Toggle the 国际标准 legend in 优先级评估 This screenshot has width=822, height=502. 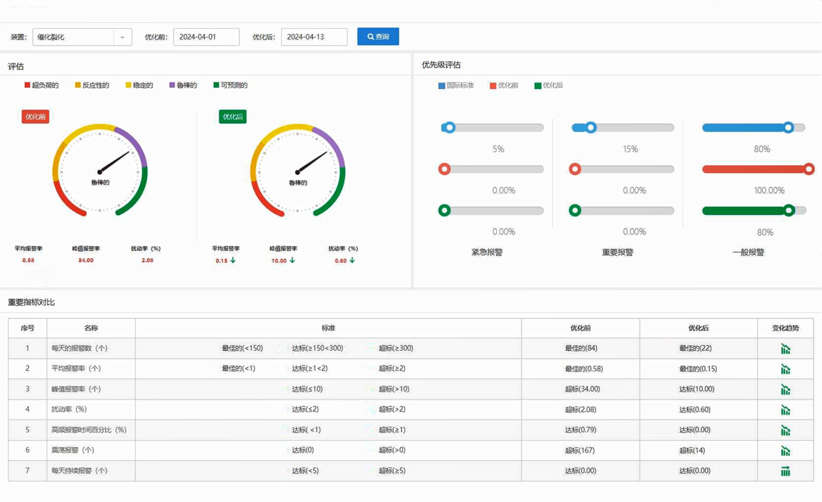pyautogui.click(x=456, y=85)
